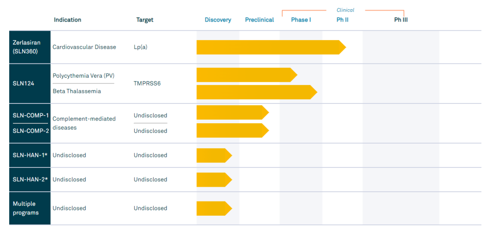Select the Ph II column header

click(343, 20)
